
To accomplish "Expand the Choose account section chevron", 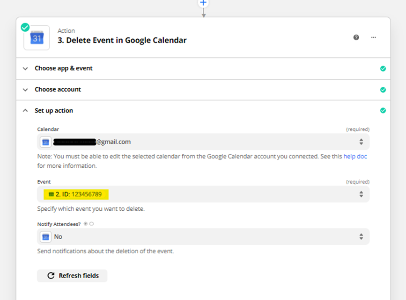I will 25,90.
